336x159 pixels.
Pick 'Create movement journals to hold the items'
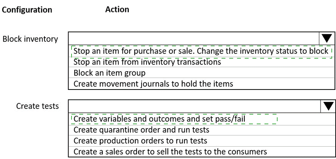[x=153, y=83]
